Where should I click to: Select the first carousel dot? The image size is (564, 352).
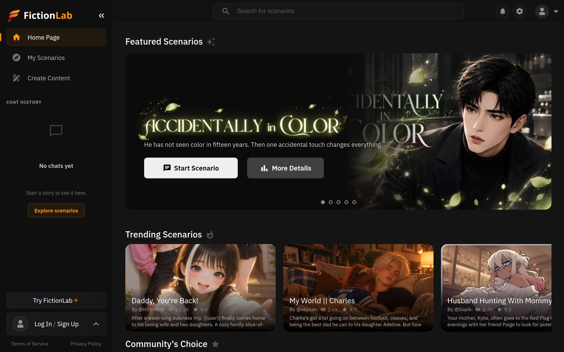(x=323, y=202)
